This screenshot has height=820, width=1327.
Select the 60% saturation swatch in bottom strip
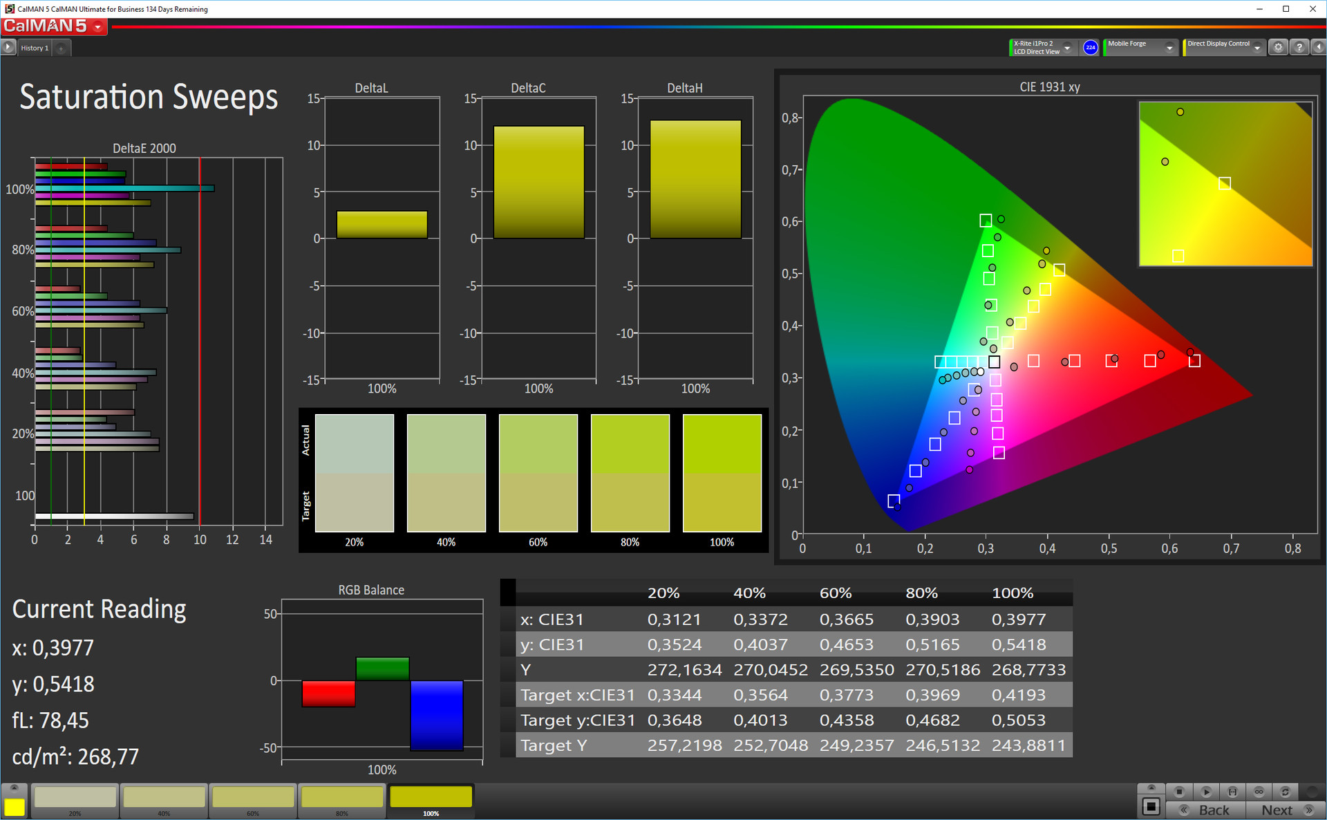[253, 798]
